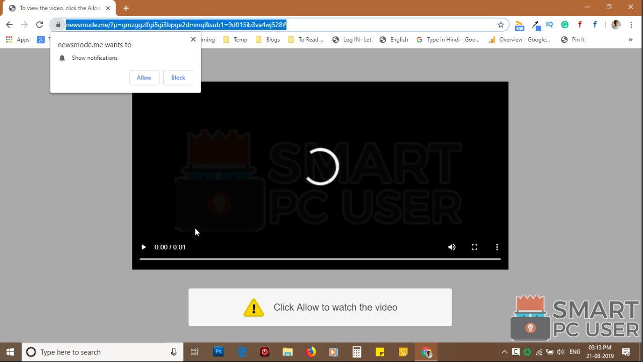
Task: Open the Chrome profile avatar
Action: pyautogui.click(x=615, y=24)
